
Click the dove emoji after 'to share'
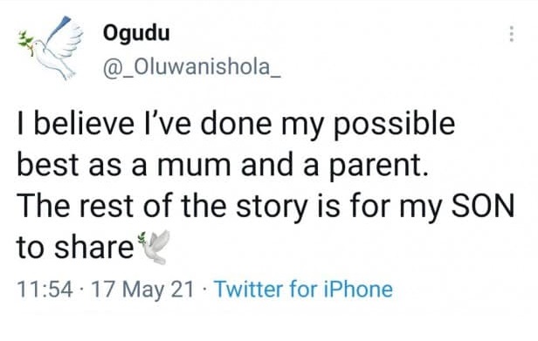[154, 247]
